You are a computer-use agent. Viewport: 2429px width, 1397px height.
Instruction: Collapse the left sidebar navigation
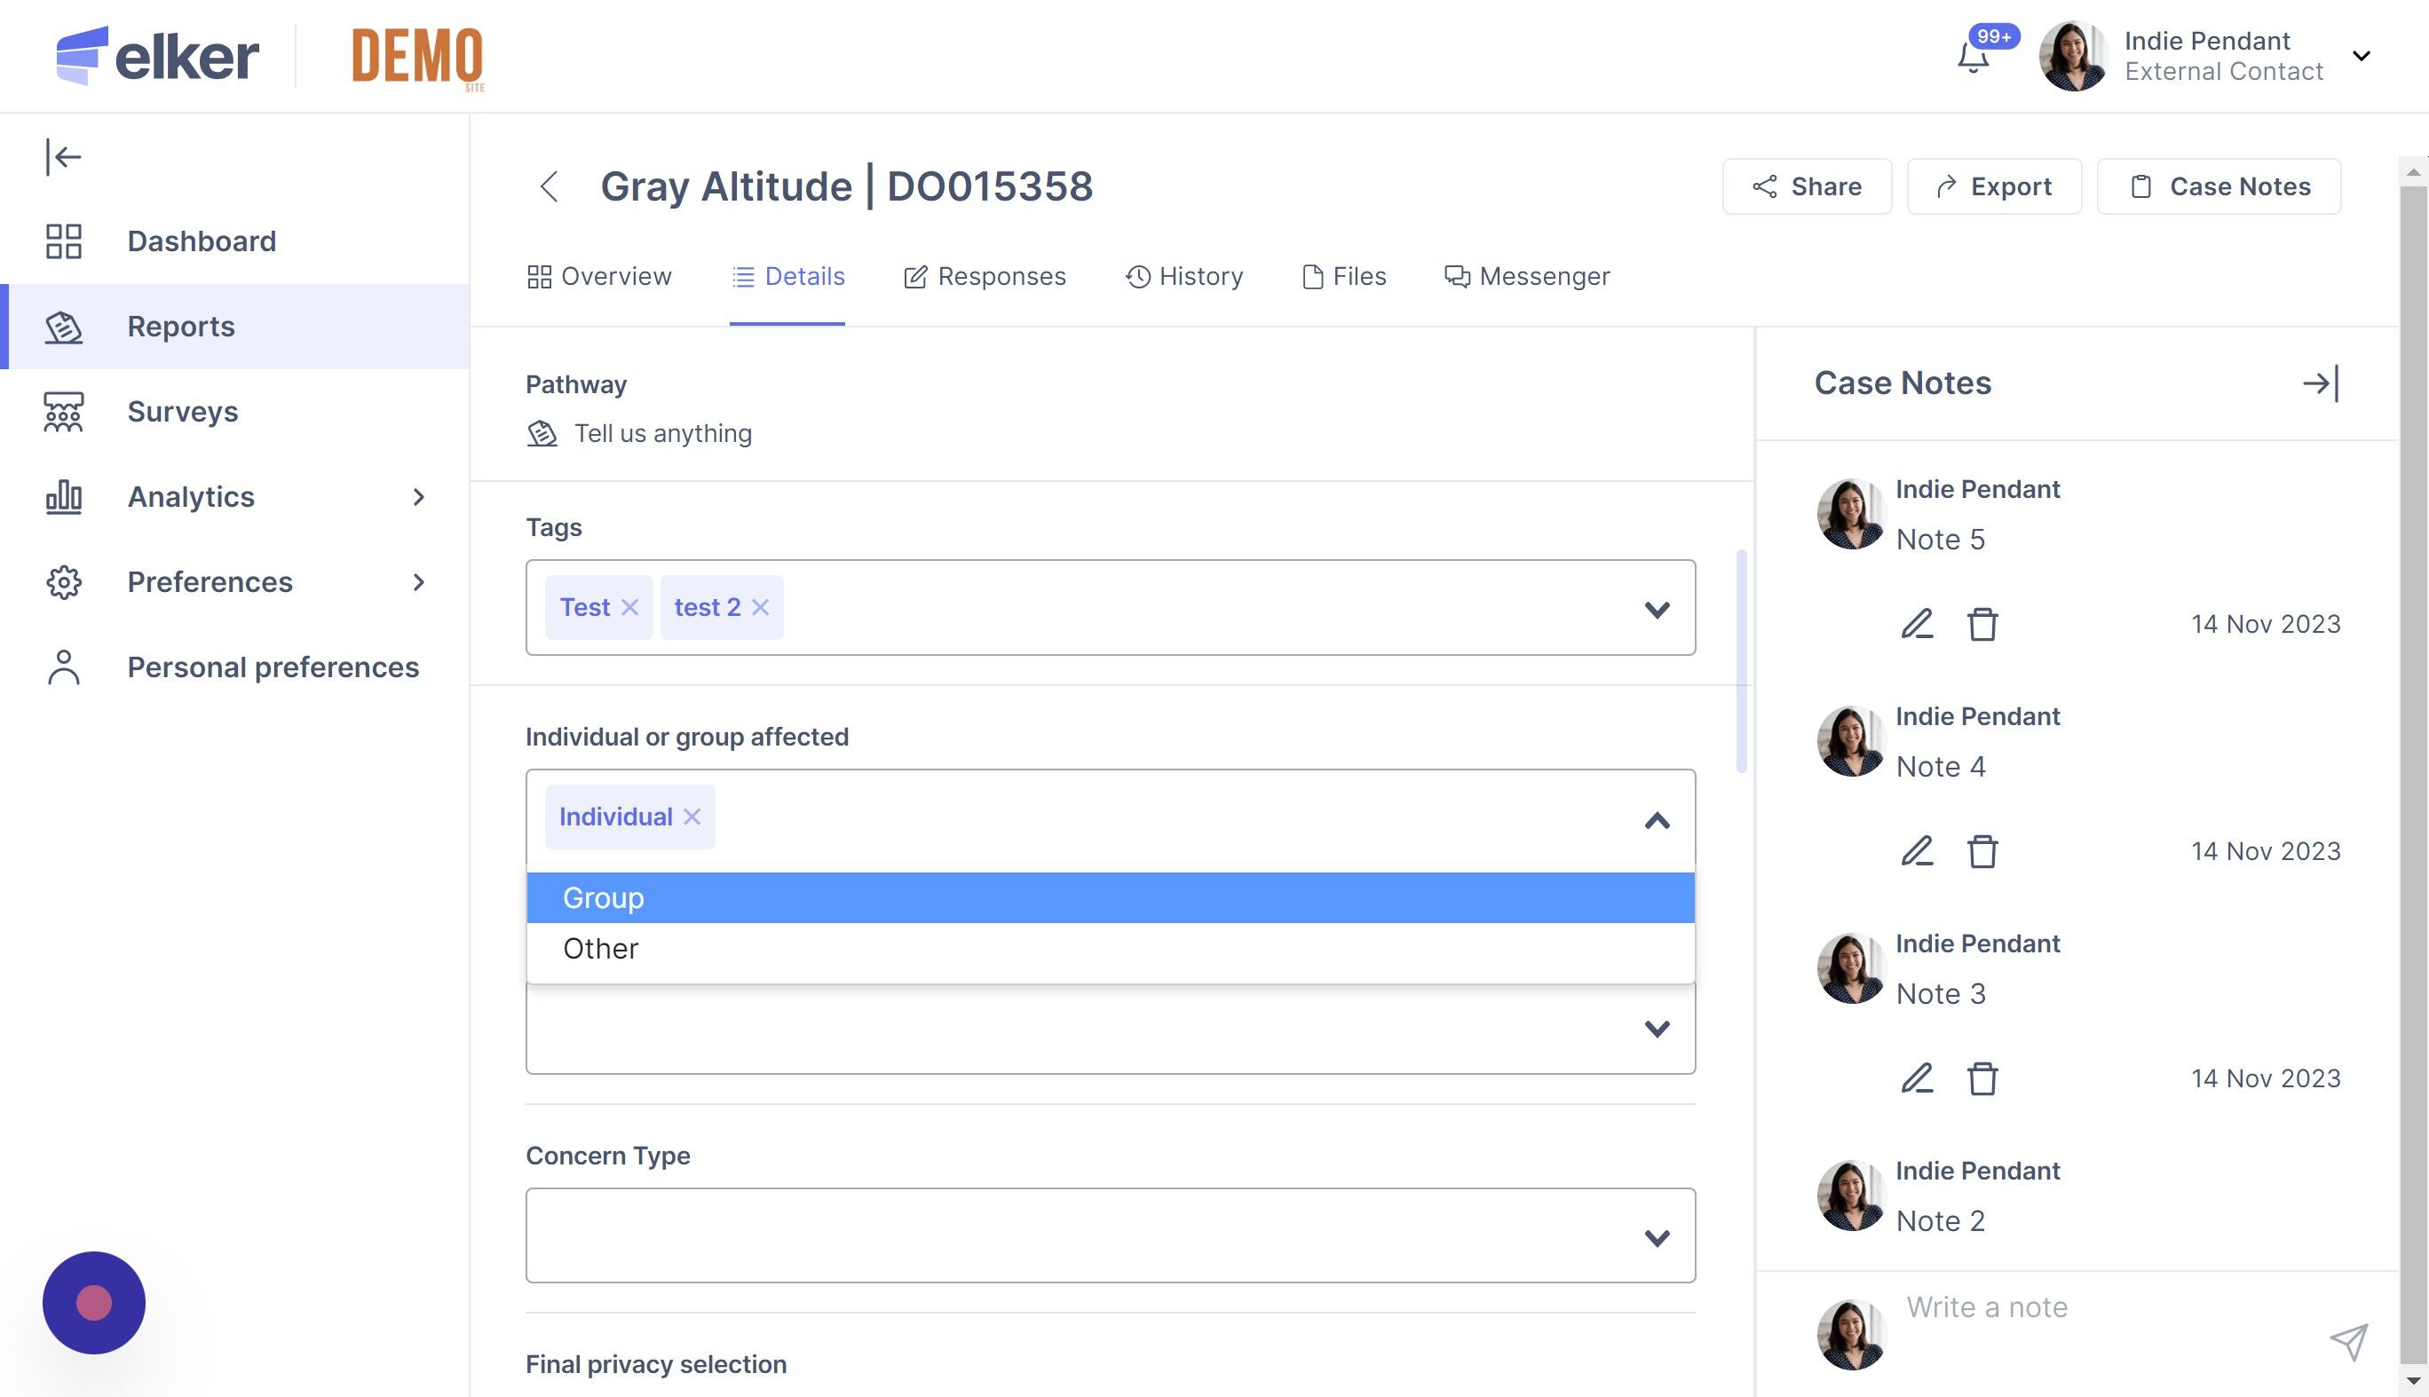63,156
